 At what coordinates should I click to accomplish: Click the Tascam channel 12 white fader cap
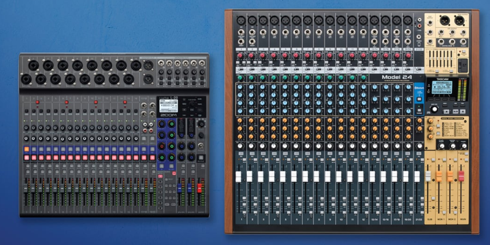(x=361, y=176)
